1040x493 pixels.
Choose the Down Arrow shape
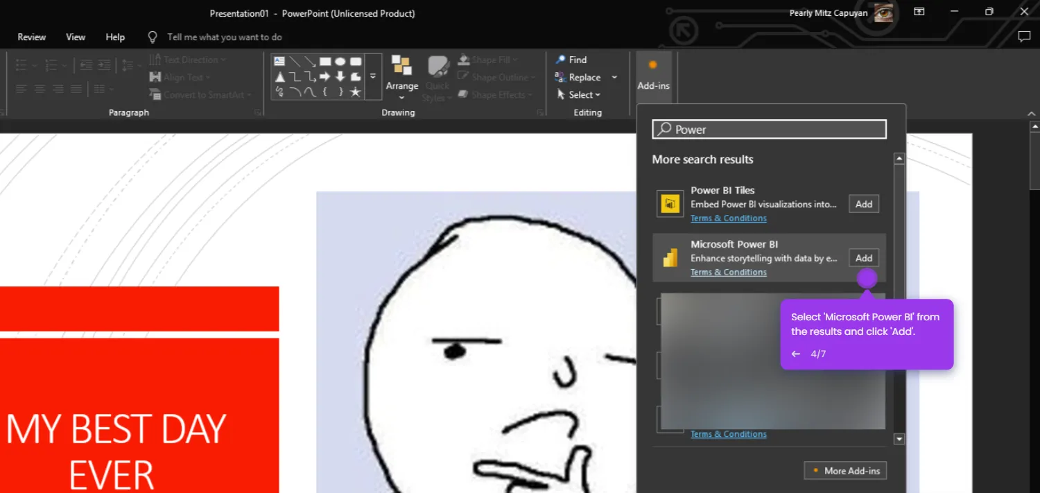click(340, 76)
